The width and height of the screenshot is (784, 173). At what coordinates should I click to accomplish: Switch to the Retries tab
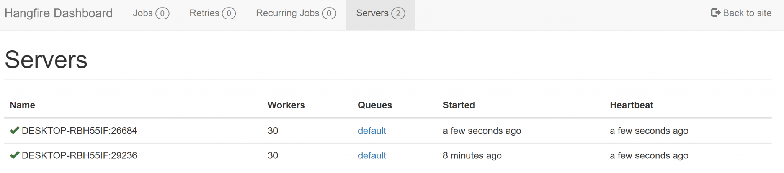pyautogui.click(x=204, y=13)
